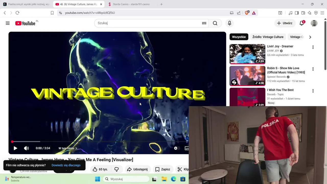Bookmark this page
The height and width of the screenshot is (184, 327).
point(52,13)
